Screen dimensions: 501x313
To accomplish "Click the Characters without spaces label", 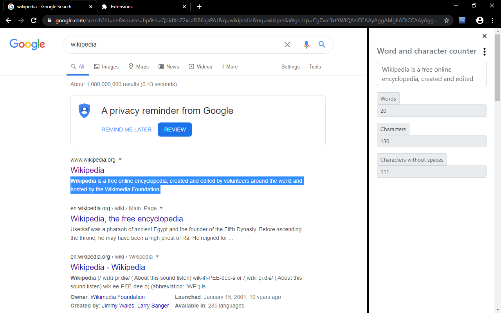I will (412, 160).
